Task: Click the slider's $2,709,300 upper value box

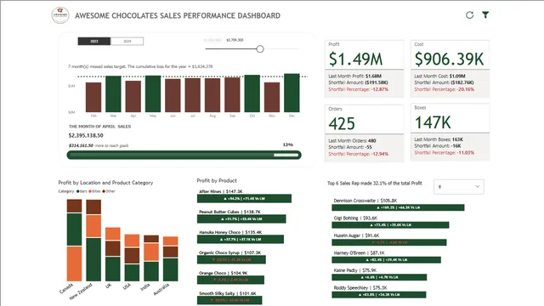Action: click(235, 40)
